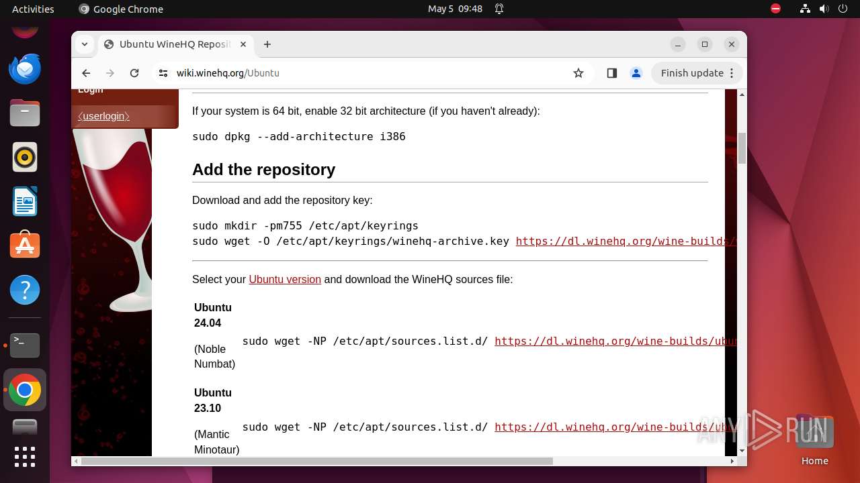Click the scroll-down arrow of vertical scrollbar

click(742, 451)
